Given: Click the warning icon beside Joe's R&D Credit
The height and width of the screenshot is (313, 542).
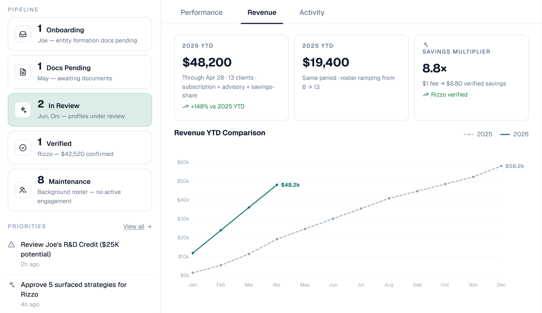Looking at the screenshot, I should point(11,245).
